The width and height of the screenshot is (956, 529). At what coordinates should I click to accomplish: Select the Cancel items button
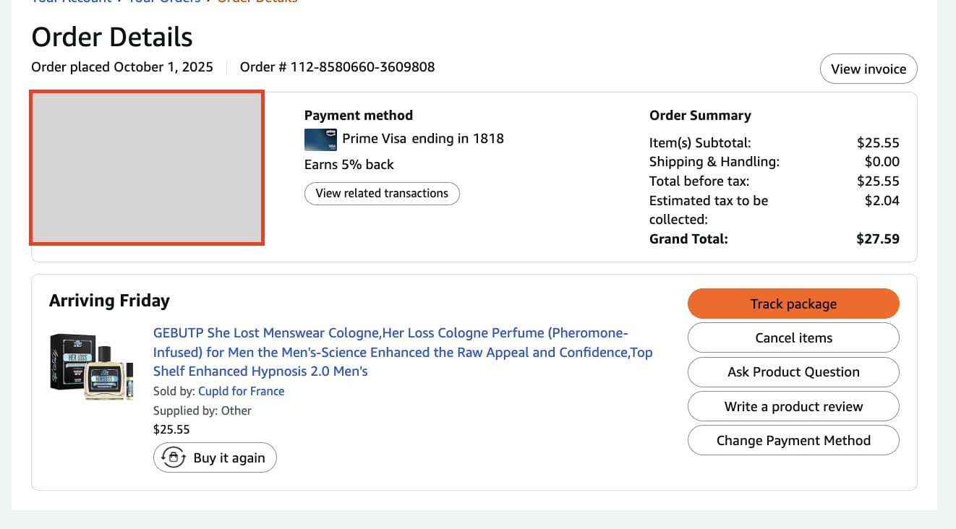pos(793,337)
